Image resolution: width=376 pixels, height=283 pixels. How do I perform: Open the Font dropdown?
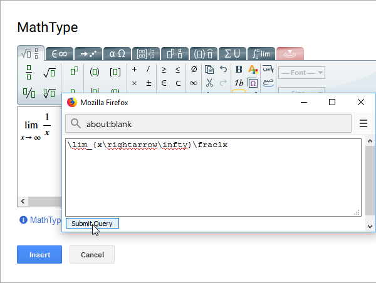(301, 73)
